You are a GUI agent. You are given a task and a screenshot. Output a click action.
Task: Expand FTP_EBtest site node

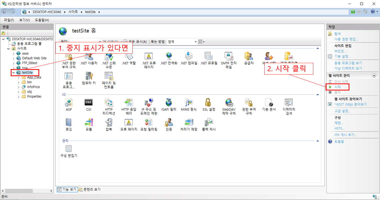pyautogui.click(x=13, y=63)
